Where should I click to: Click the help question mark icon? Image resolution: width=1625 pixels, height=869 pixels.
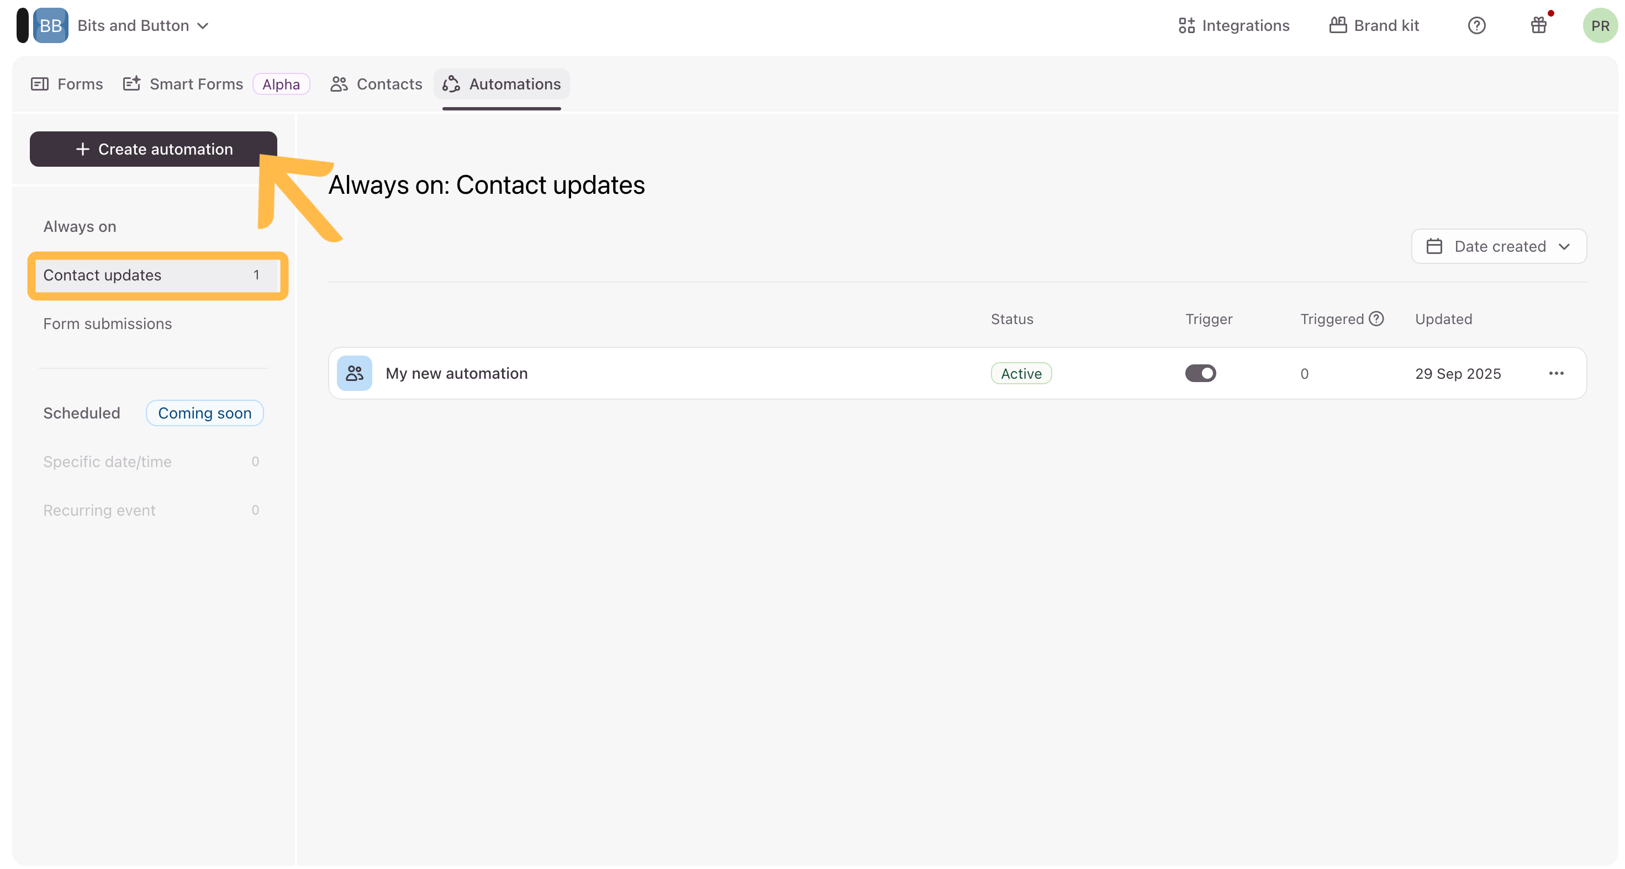pyautogui.click(x=1476, y=25)
